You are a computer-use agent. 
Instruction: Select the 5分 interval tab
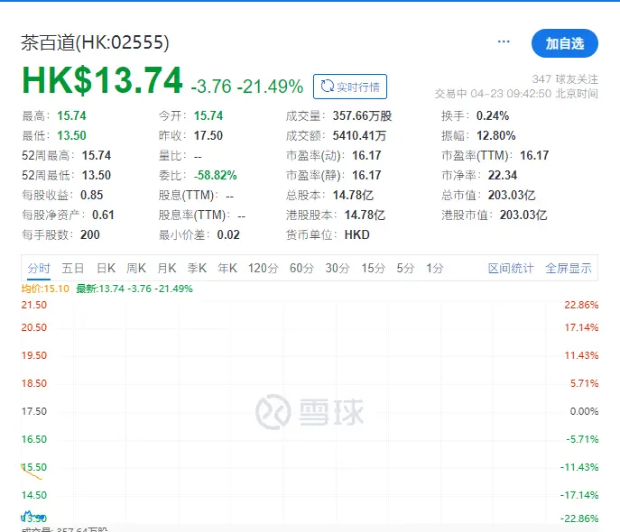click(x=405, y=269)
